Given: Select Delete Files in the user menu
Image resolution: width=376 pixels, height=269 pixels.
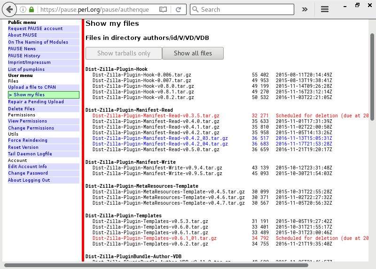Looking at the screenshot, I should 22,108.
